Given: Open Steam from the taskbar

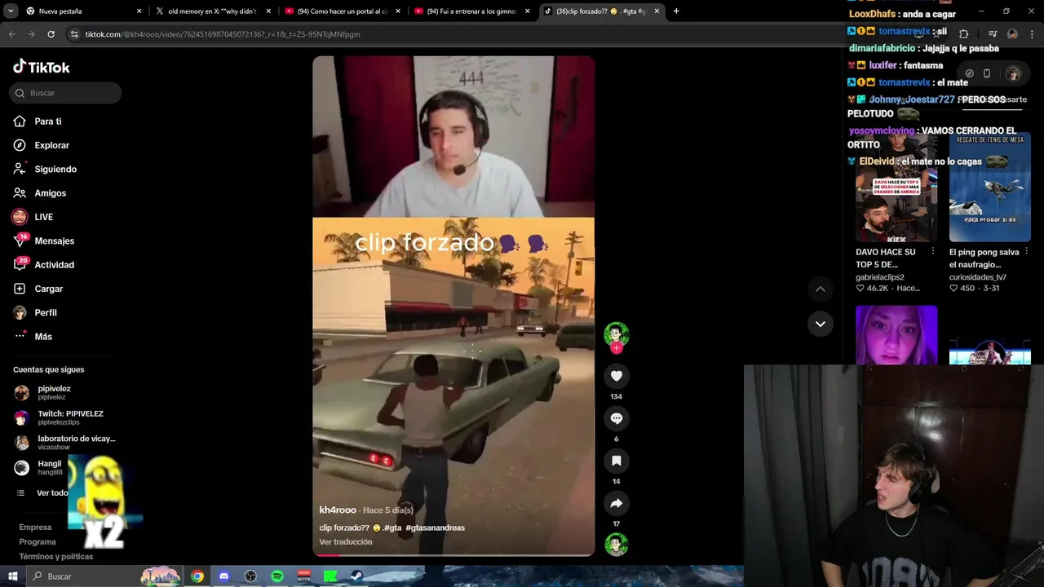Looking at the screenshot, I should click(x=357, y=576).
